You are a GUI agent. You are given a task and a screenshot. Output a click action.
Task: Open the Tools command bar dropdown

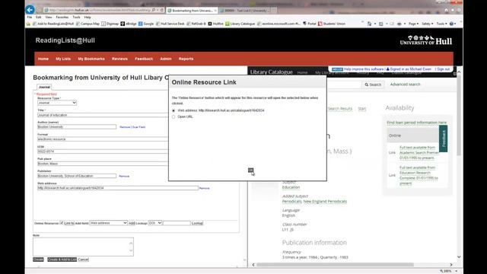tap(442, 24)
